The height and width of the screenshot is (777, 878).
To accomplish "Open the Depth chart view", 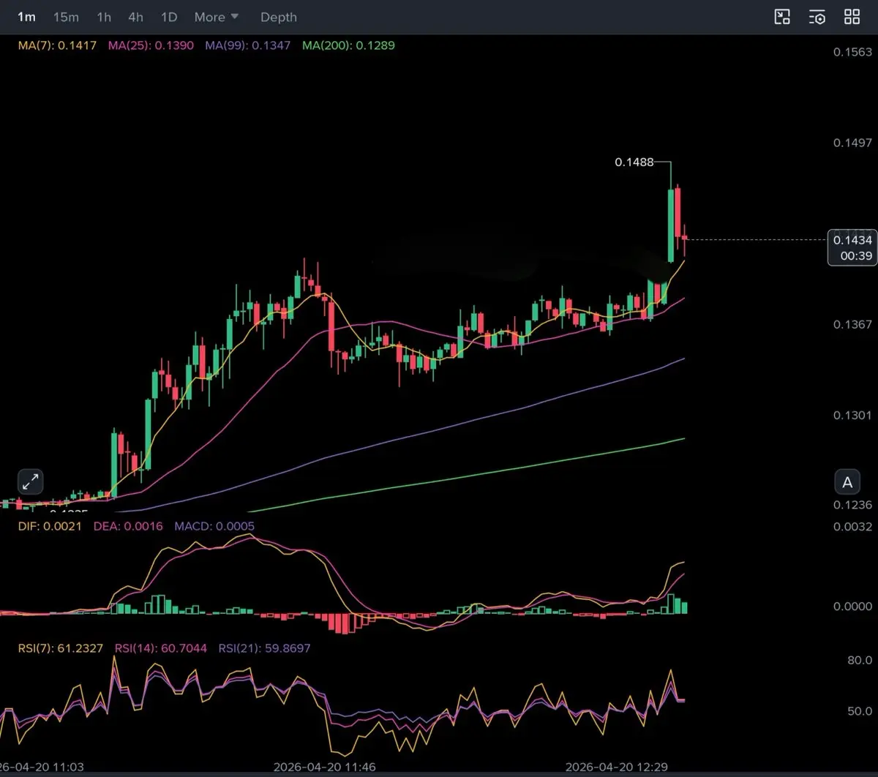I will (x=279, y=17).
